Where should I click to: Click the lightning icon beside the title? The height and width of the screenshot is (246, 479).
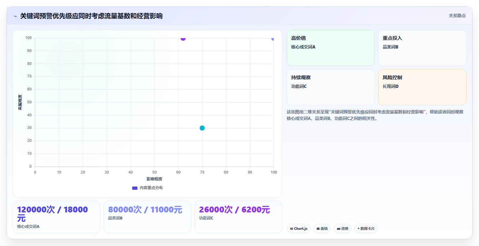tap(15, 16)
